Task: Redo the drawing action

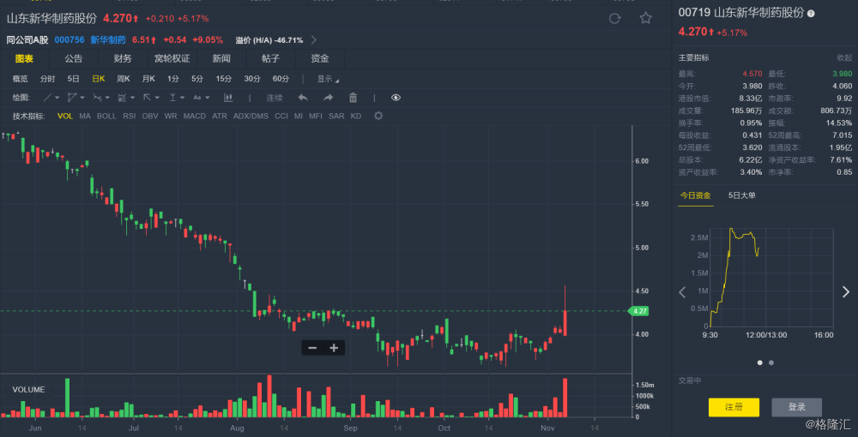Action: 327,98
